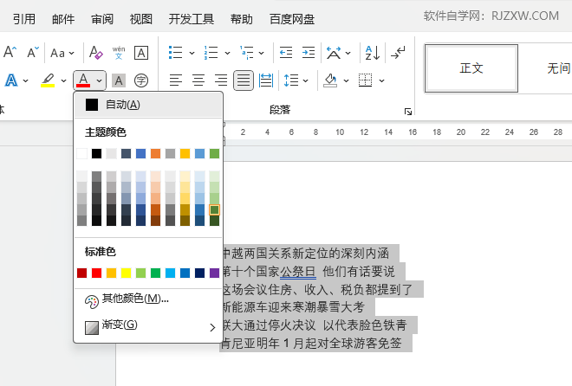Open the 开发工具 tab
This screenshot has width=572, height=386.
click(x=192, y=19)
